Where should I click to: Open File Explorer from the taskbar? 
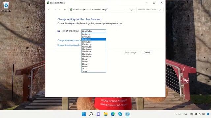point(105,114)
